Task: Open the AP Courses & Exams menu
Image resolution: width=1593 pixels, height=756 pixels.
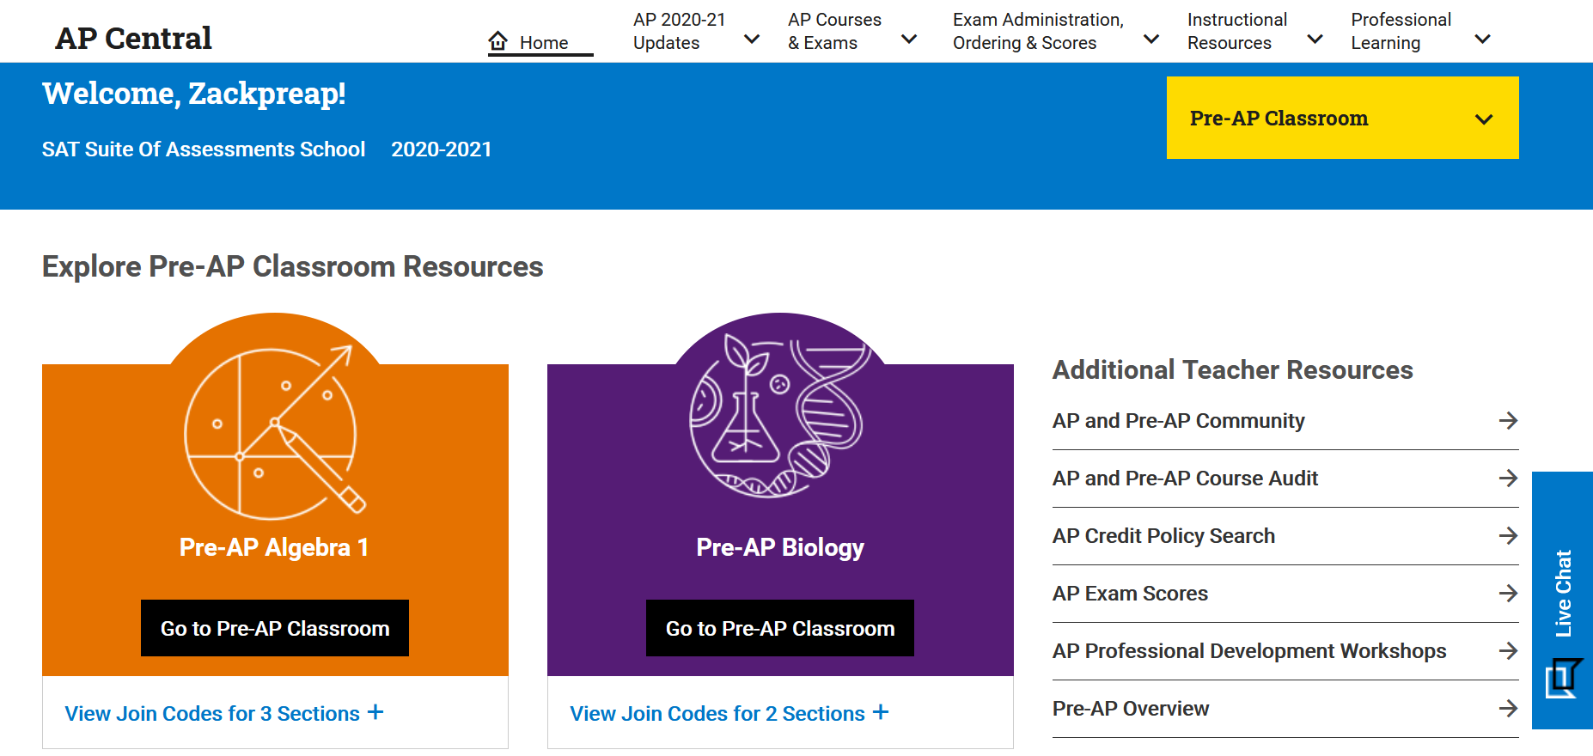Action: pyautogui.click(x=851, y=31)
